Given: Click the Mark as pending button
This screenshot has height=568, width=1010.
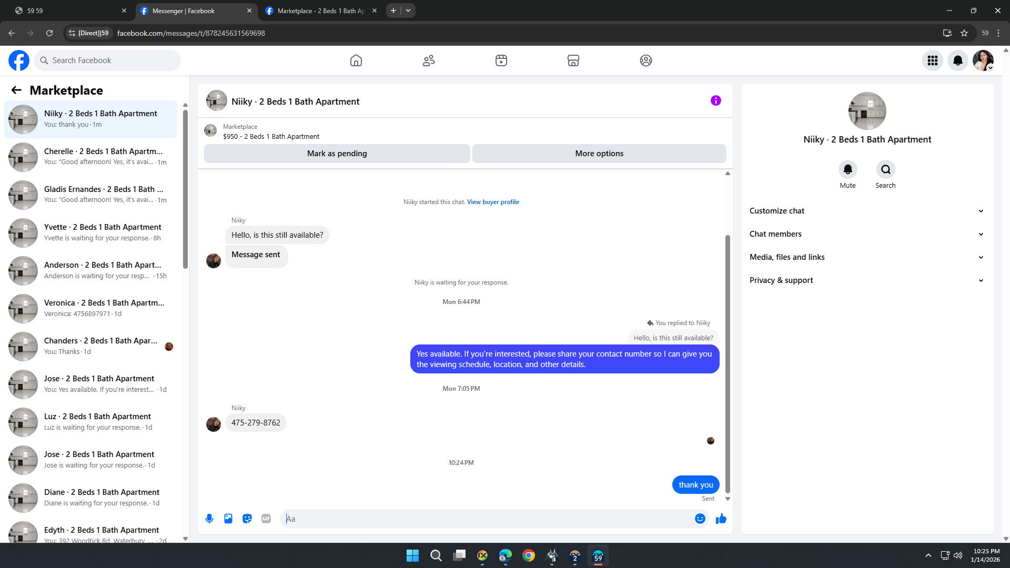Looking at the screenshot, I should (337, 154).
